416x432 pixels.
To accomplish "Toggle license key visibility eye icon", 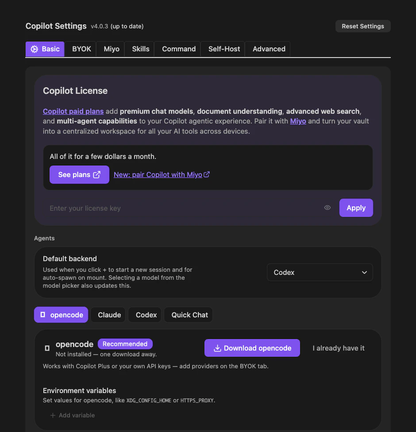I will (x=327, y=208).
